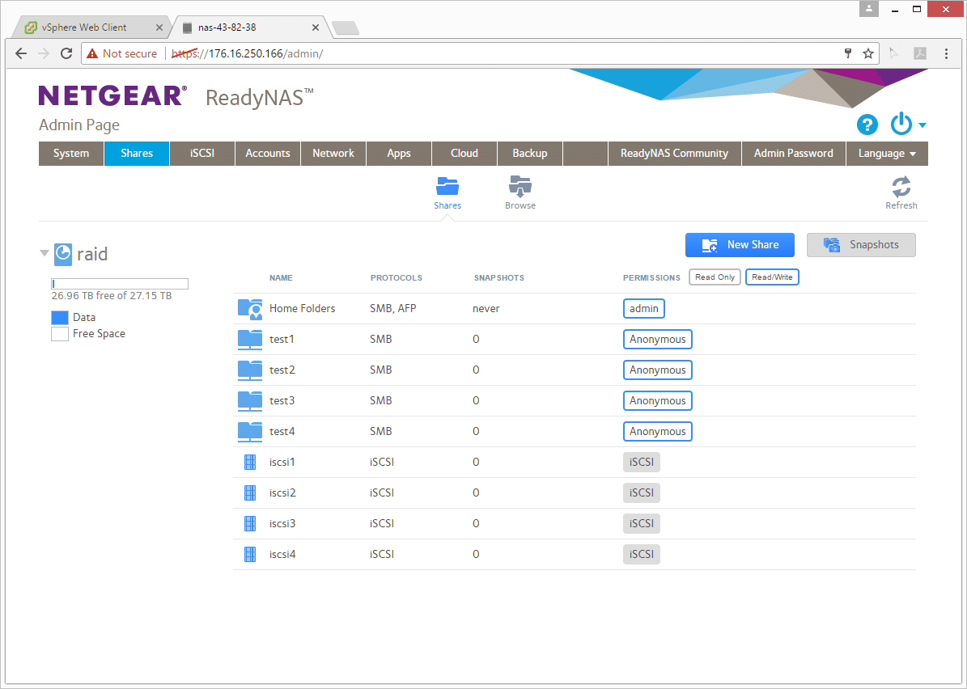Viewport: 967px width, 689px height.
Task: Click the Chrome user profile icon
Action: 868,9
